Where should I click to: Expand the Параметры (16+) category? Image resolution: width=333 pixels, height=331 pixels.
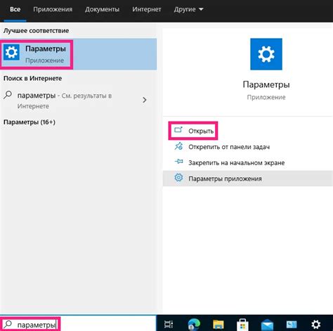click(x=30, y=122)
